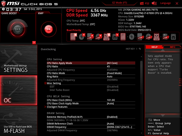
Task: Click the date Sat 3 Oct, 2015
Action: tap(33, 9)
